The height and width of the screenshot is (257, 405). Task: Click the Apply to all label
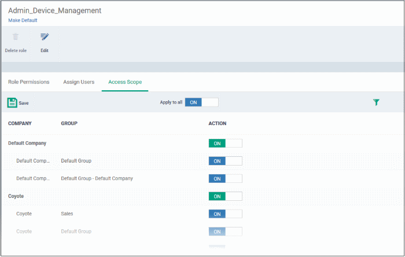[x=171, y=102]
